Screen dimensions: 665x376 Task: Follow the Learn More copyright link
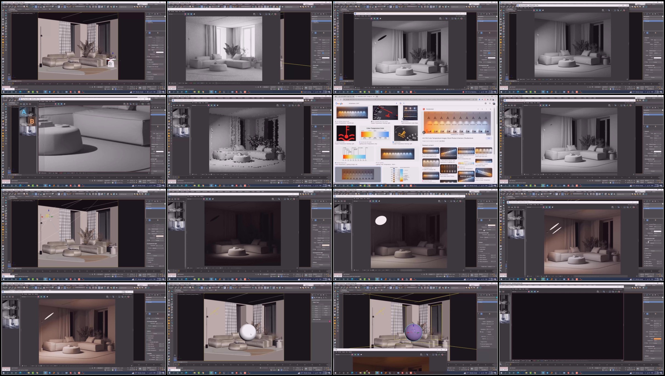pyautogui.click(x=442, y=141)
